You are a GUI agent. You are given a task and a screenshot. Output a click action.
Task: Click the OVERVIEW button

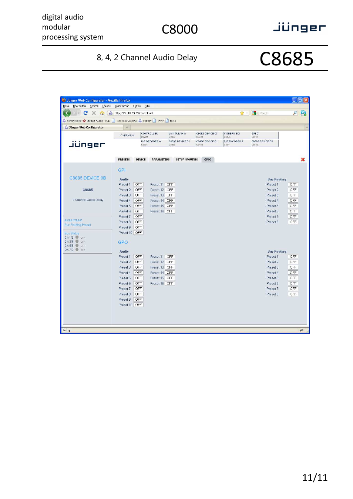pyautogui.click(x=127, y=136)
